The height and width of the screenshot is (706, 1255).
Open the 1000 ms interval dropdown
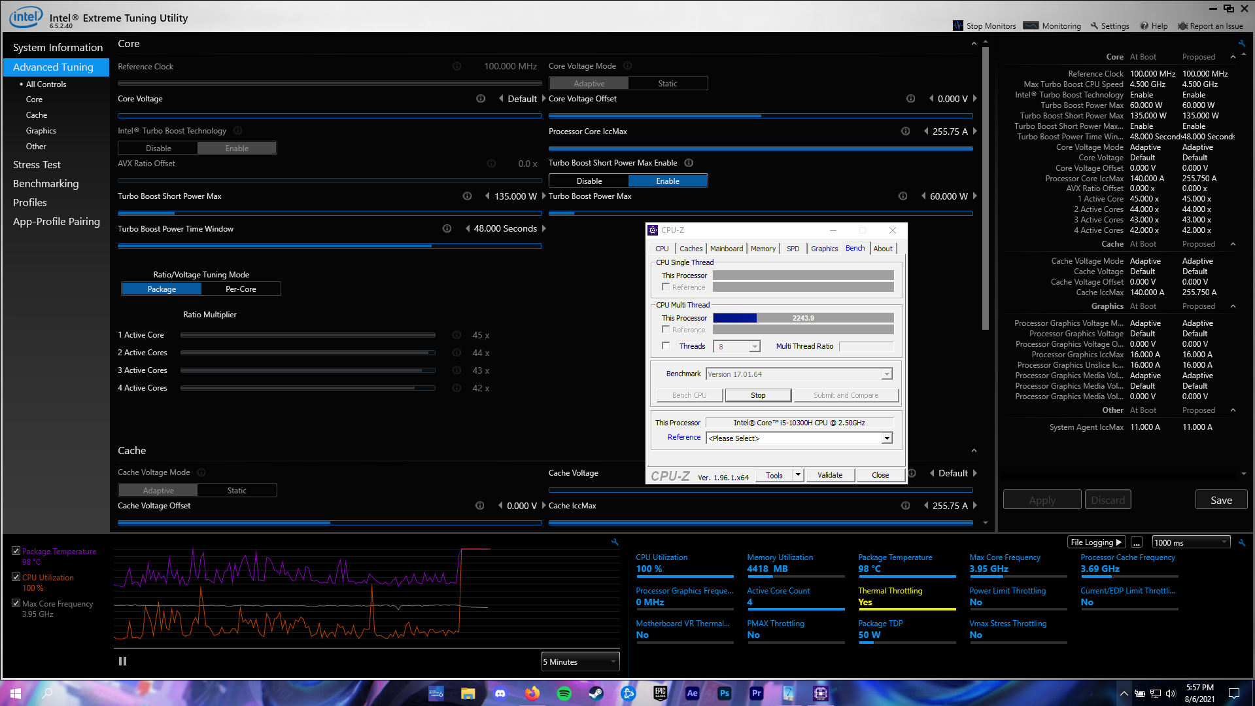pyautogui.click(x=1191, y=542)
